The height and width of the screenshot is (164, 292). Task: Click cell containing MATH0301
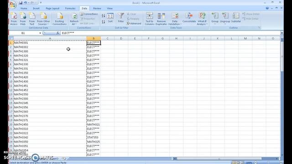(50, 43)
